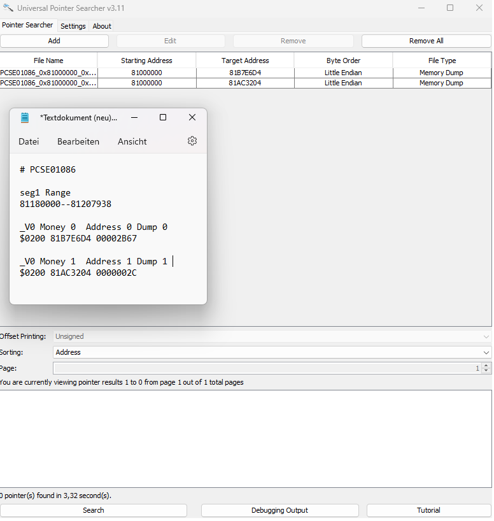Click the '_V0 Money 1 Address 1 Dump 1' line
494x521 pixels.
tap(94, 262)
